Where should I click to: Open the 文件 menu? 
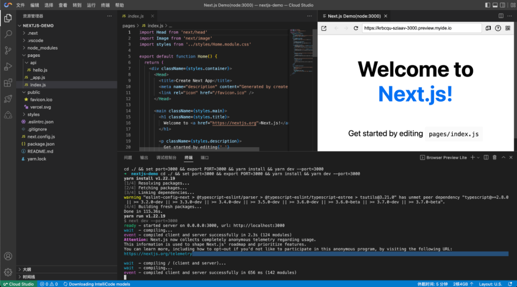21,5
